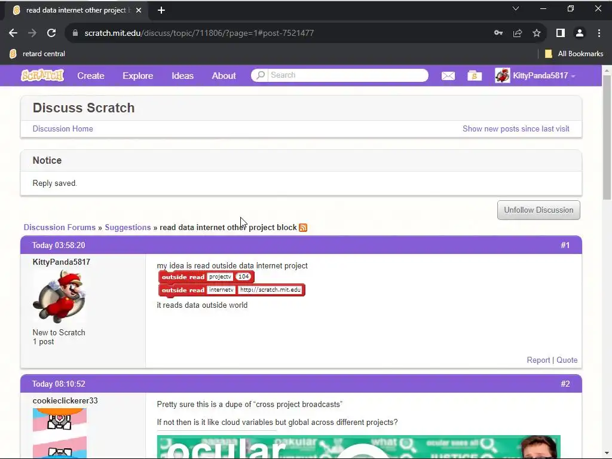Screen dimensions: 612x459
Task: Go to Scratch home via logo
Action: coord(42,75)
